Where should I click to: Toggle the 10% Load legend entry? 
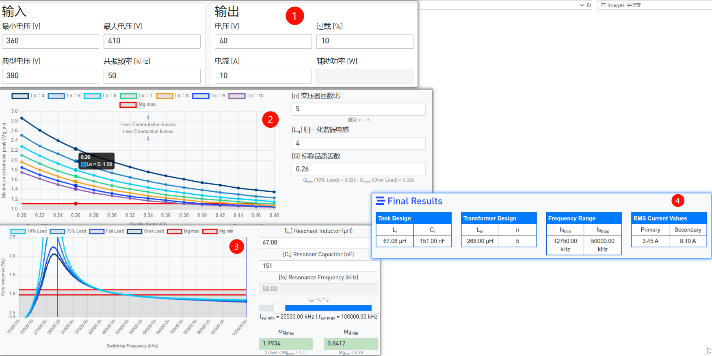18,232
